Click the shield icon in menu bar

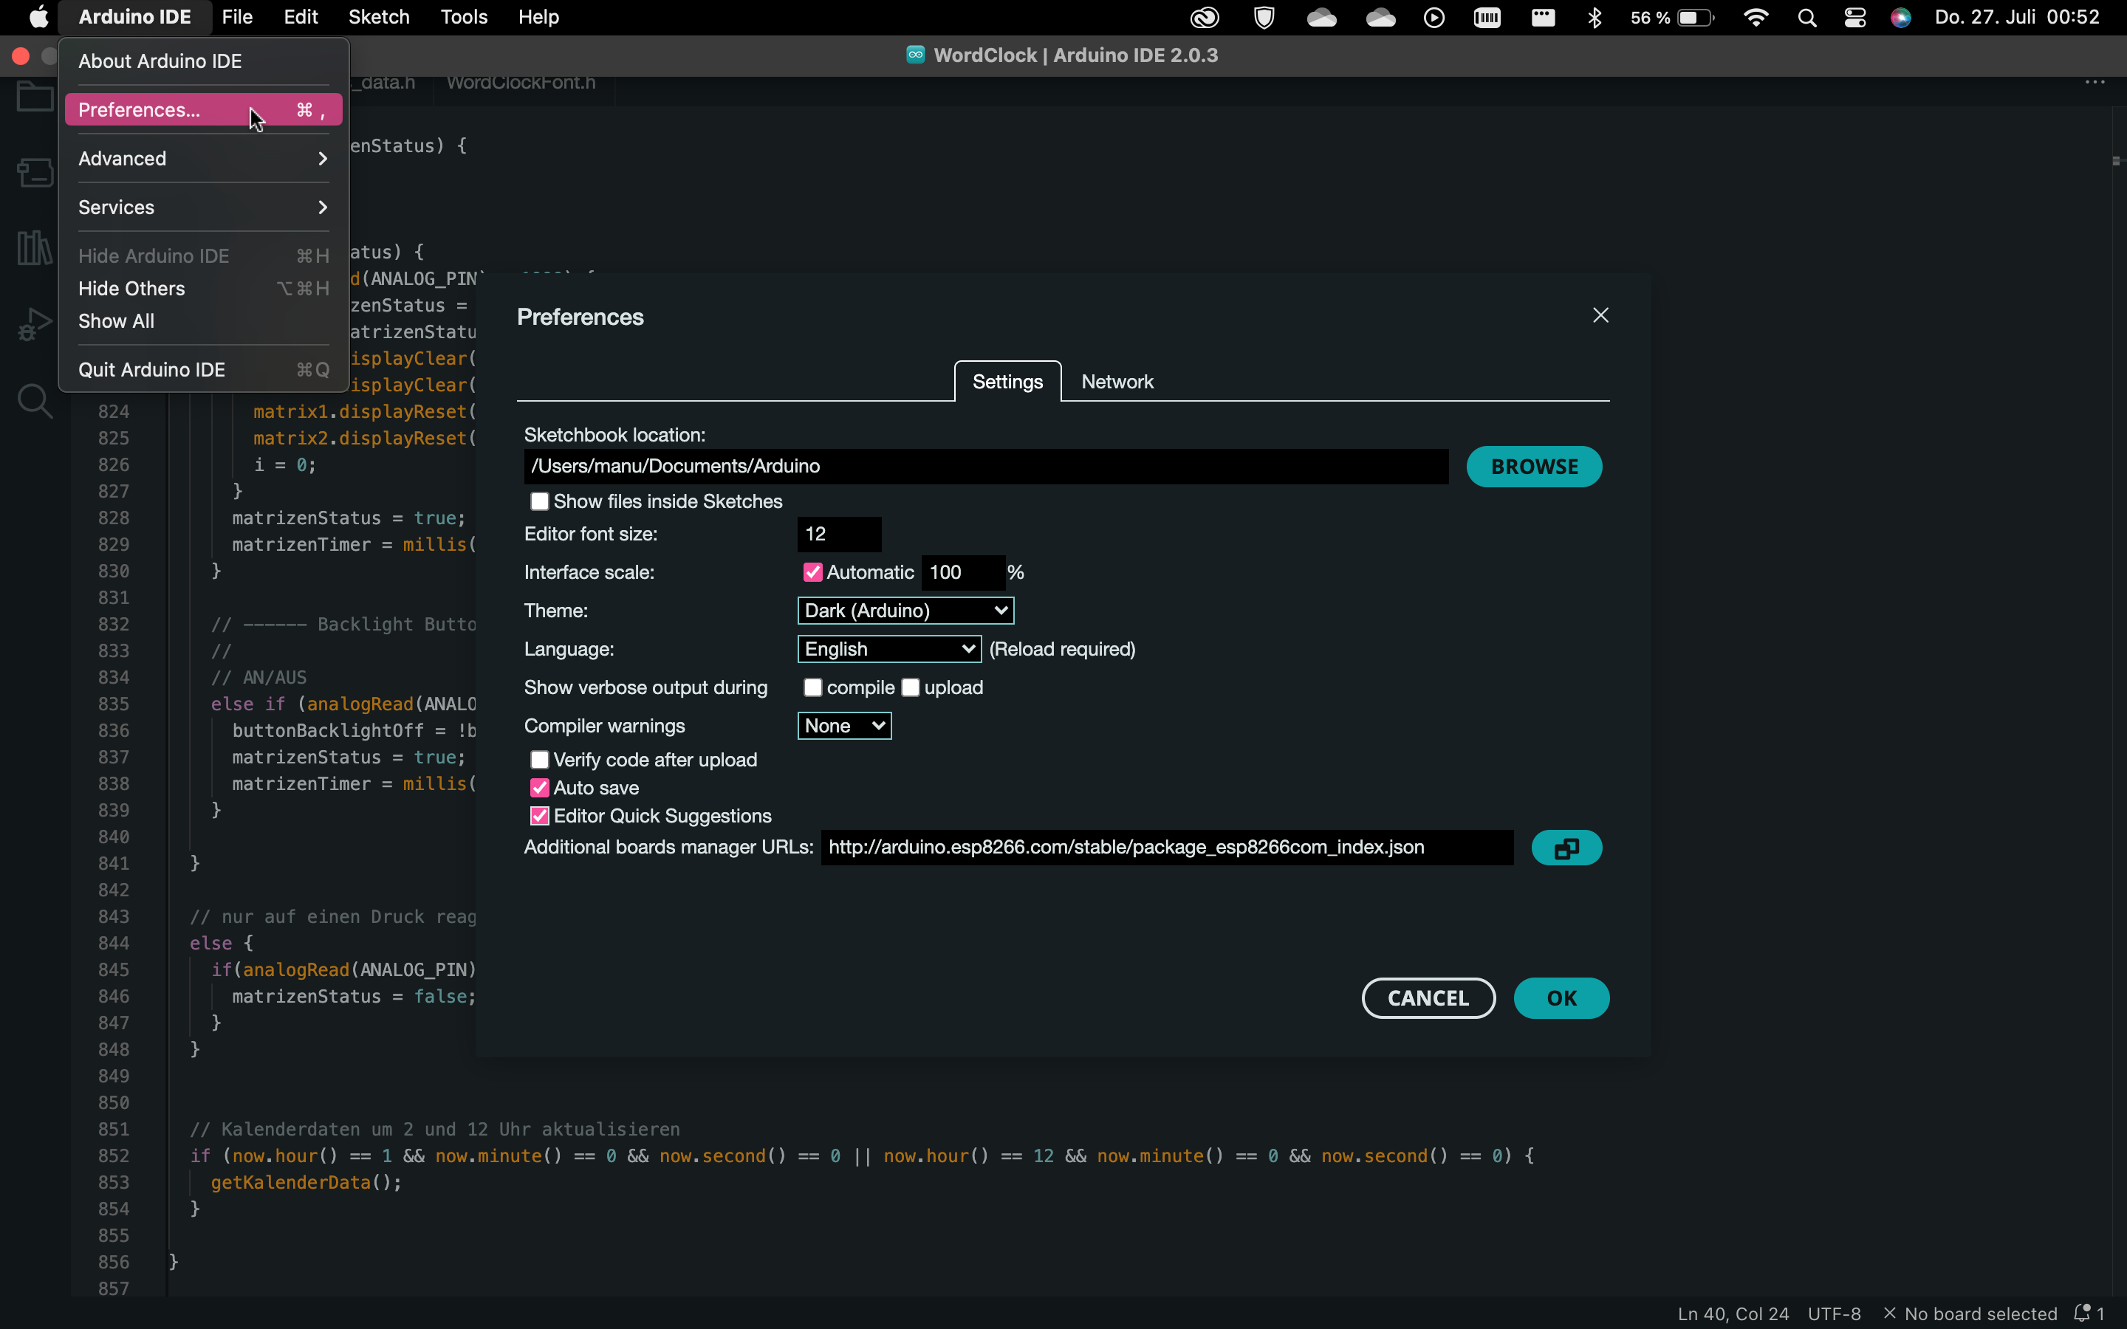(x=1264, y=18)
